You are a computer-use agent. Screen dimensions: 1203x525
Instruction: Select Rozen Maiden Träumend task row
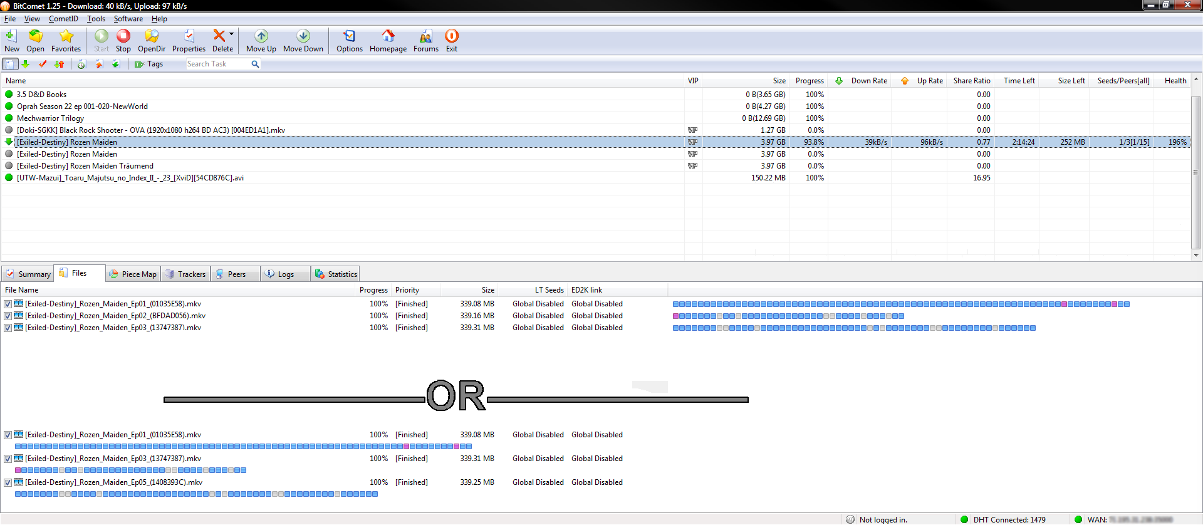point(595,166)
